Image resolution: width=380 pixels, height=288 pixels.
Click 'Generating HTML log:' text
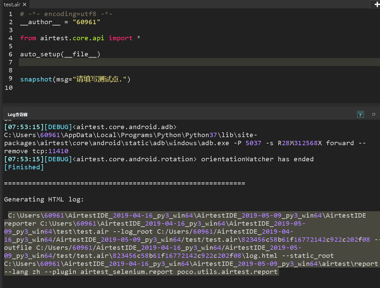pos(44,199)
